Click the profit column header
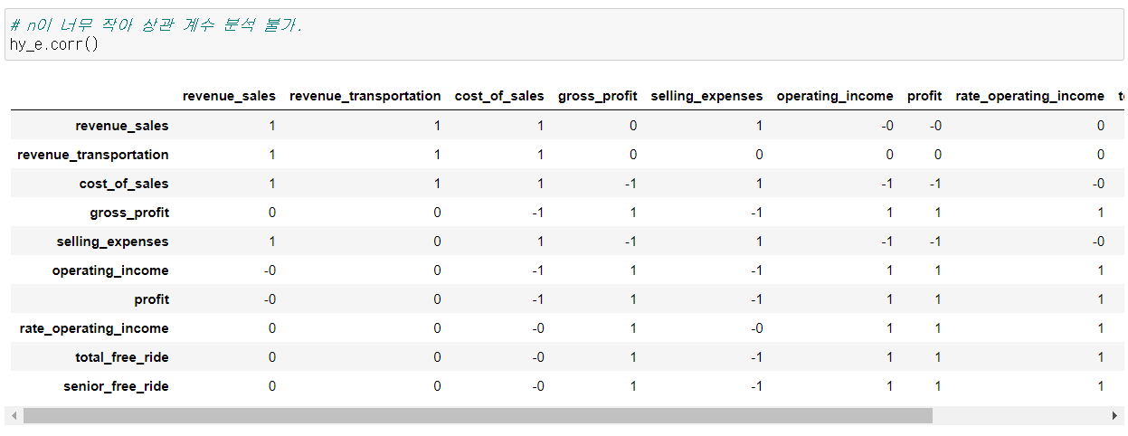Screen dimensions: 1128x436 (924, 96)
